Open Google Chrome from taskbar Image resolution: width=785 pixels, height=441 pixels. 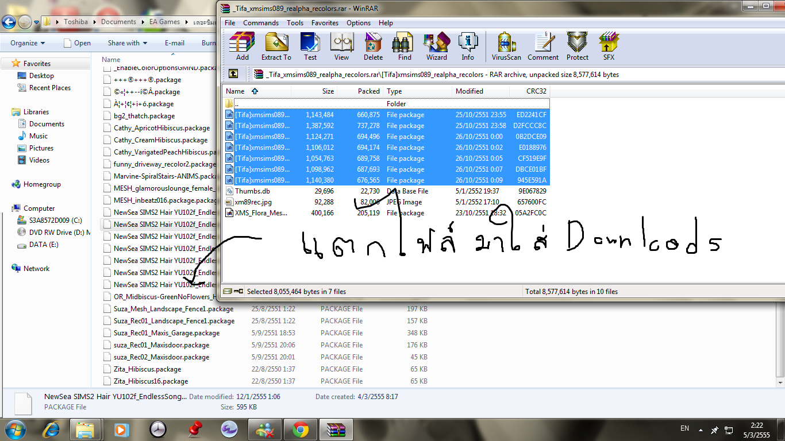[x=299, y=429]
